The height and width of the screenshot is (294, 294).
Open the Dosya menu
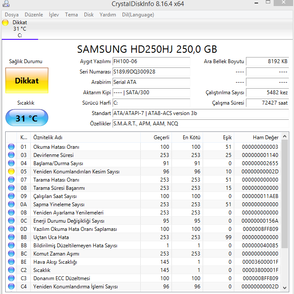coord(12,15)
